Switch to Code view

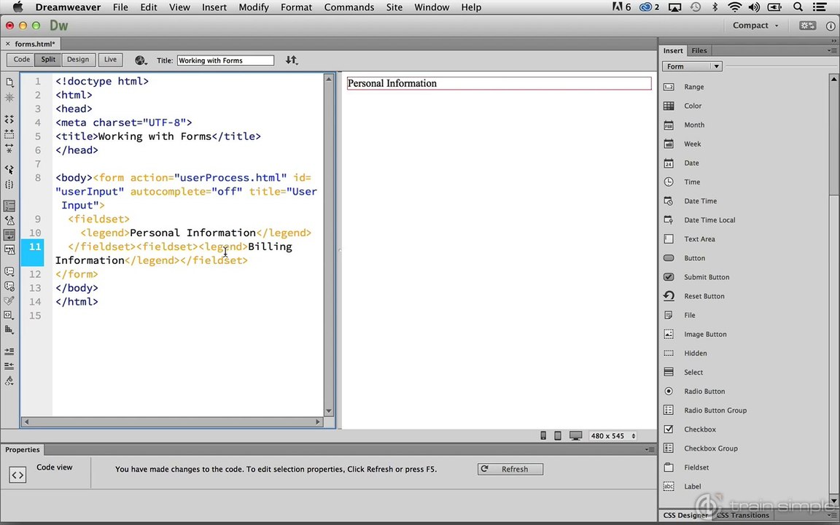click(x=21, y=60)
